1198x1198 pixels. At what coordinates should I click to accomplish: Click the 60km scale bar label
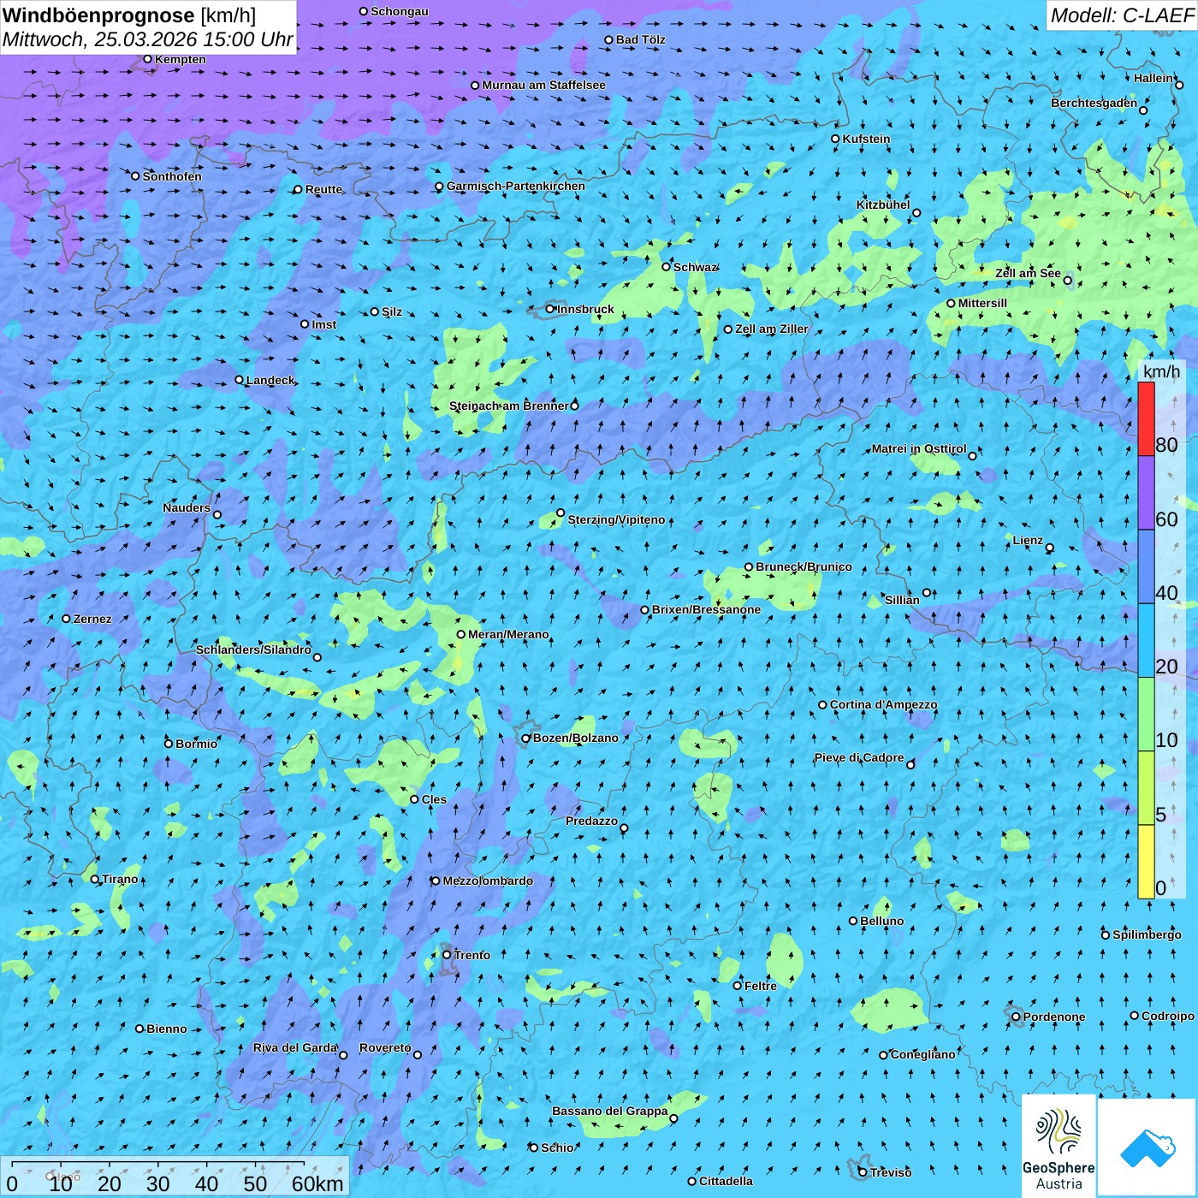point(317,1183)
